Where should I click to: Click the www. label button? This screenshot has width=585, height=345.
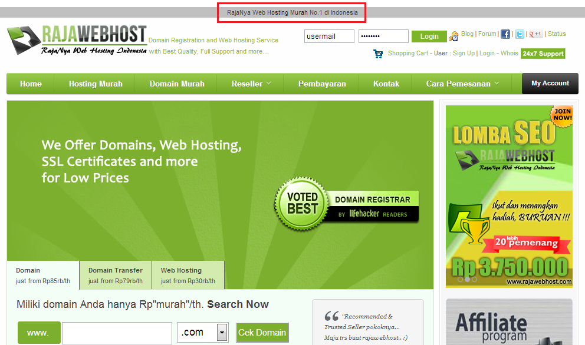39,333
